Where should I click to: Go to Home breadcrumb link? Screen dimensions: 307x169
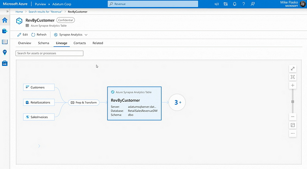tap(19, 12)
